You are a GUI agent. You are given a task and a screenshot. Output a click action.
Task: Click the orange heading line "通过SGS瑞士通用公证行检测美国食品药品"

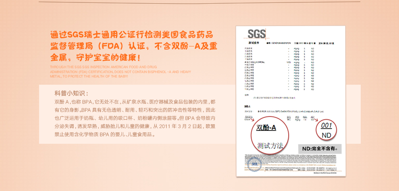[132, 34]
